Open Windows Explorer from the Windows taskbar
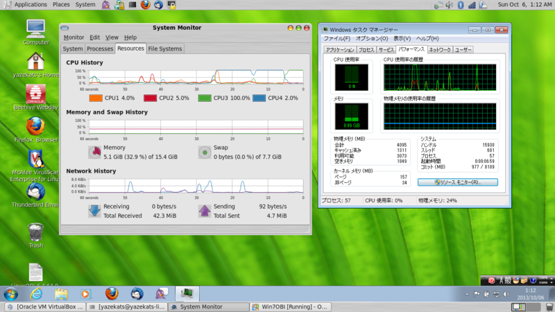The image size is (555, 312). 61,294
